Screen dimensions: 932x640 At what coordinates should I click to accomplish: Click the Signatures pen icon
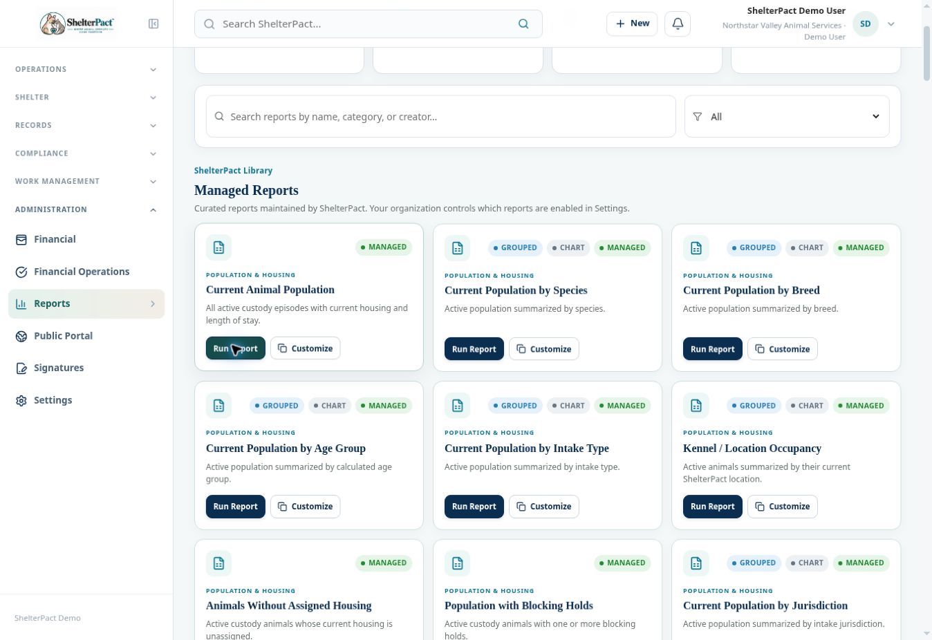point(21,368)
